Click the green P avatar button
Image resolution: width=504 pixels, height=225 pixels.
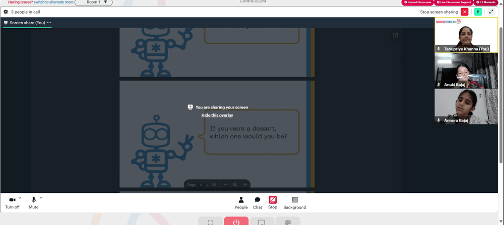(x=478, y=12)
